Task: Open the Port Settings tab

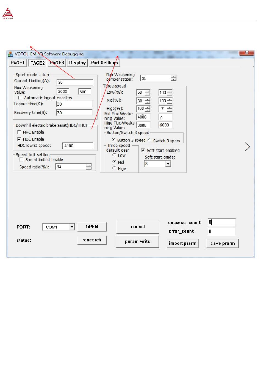Action: [x=104, y=63]
